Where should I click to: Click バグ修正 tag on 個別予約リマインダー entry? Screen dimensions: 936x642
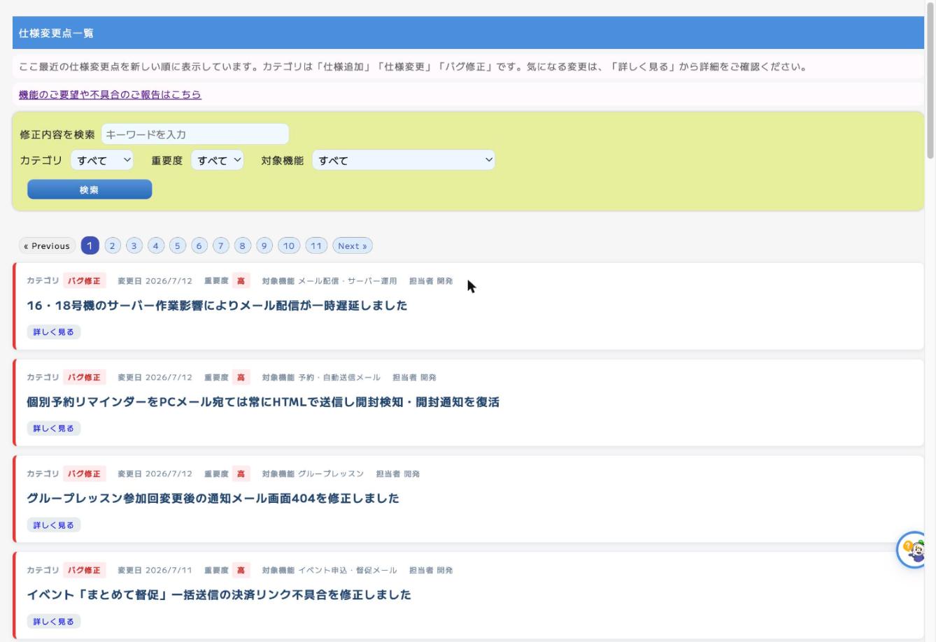[85, 378]
